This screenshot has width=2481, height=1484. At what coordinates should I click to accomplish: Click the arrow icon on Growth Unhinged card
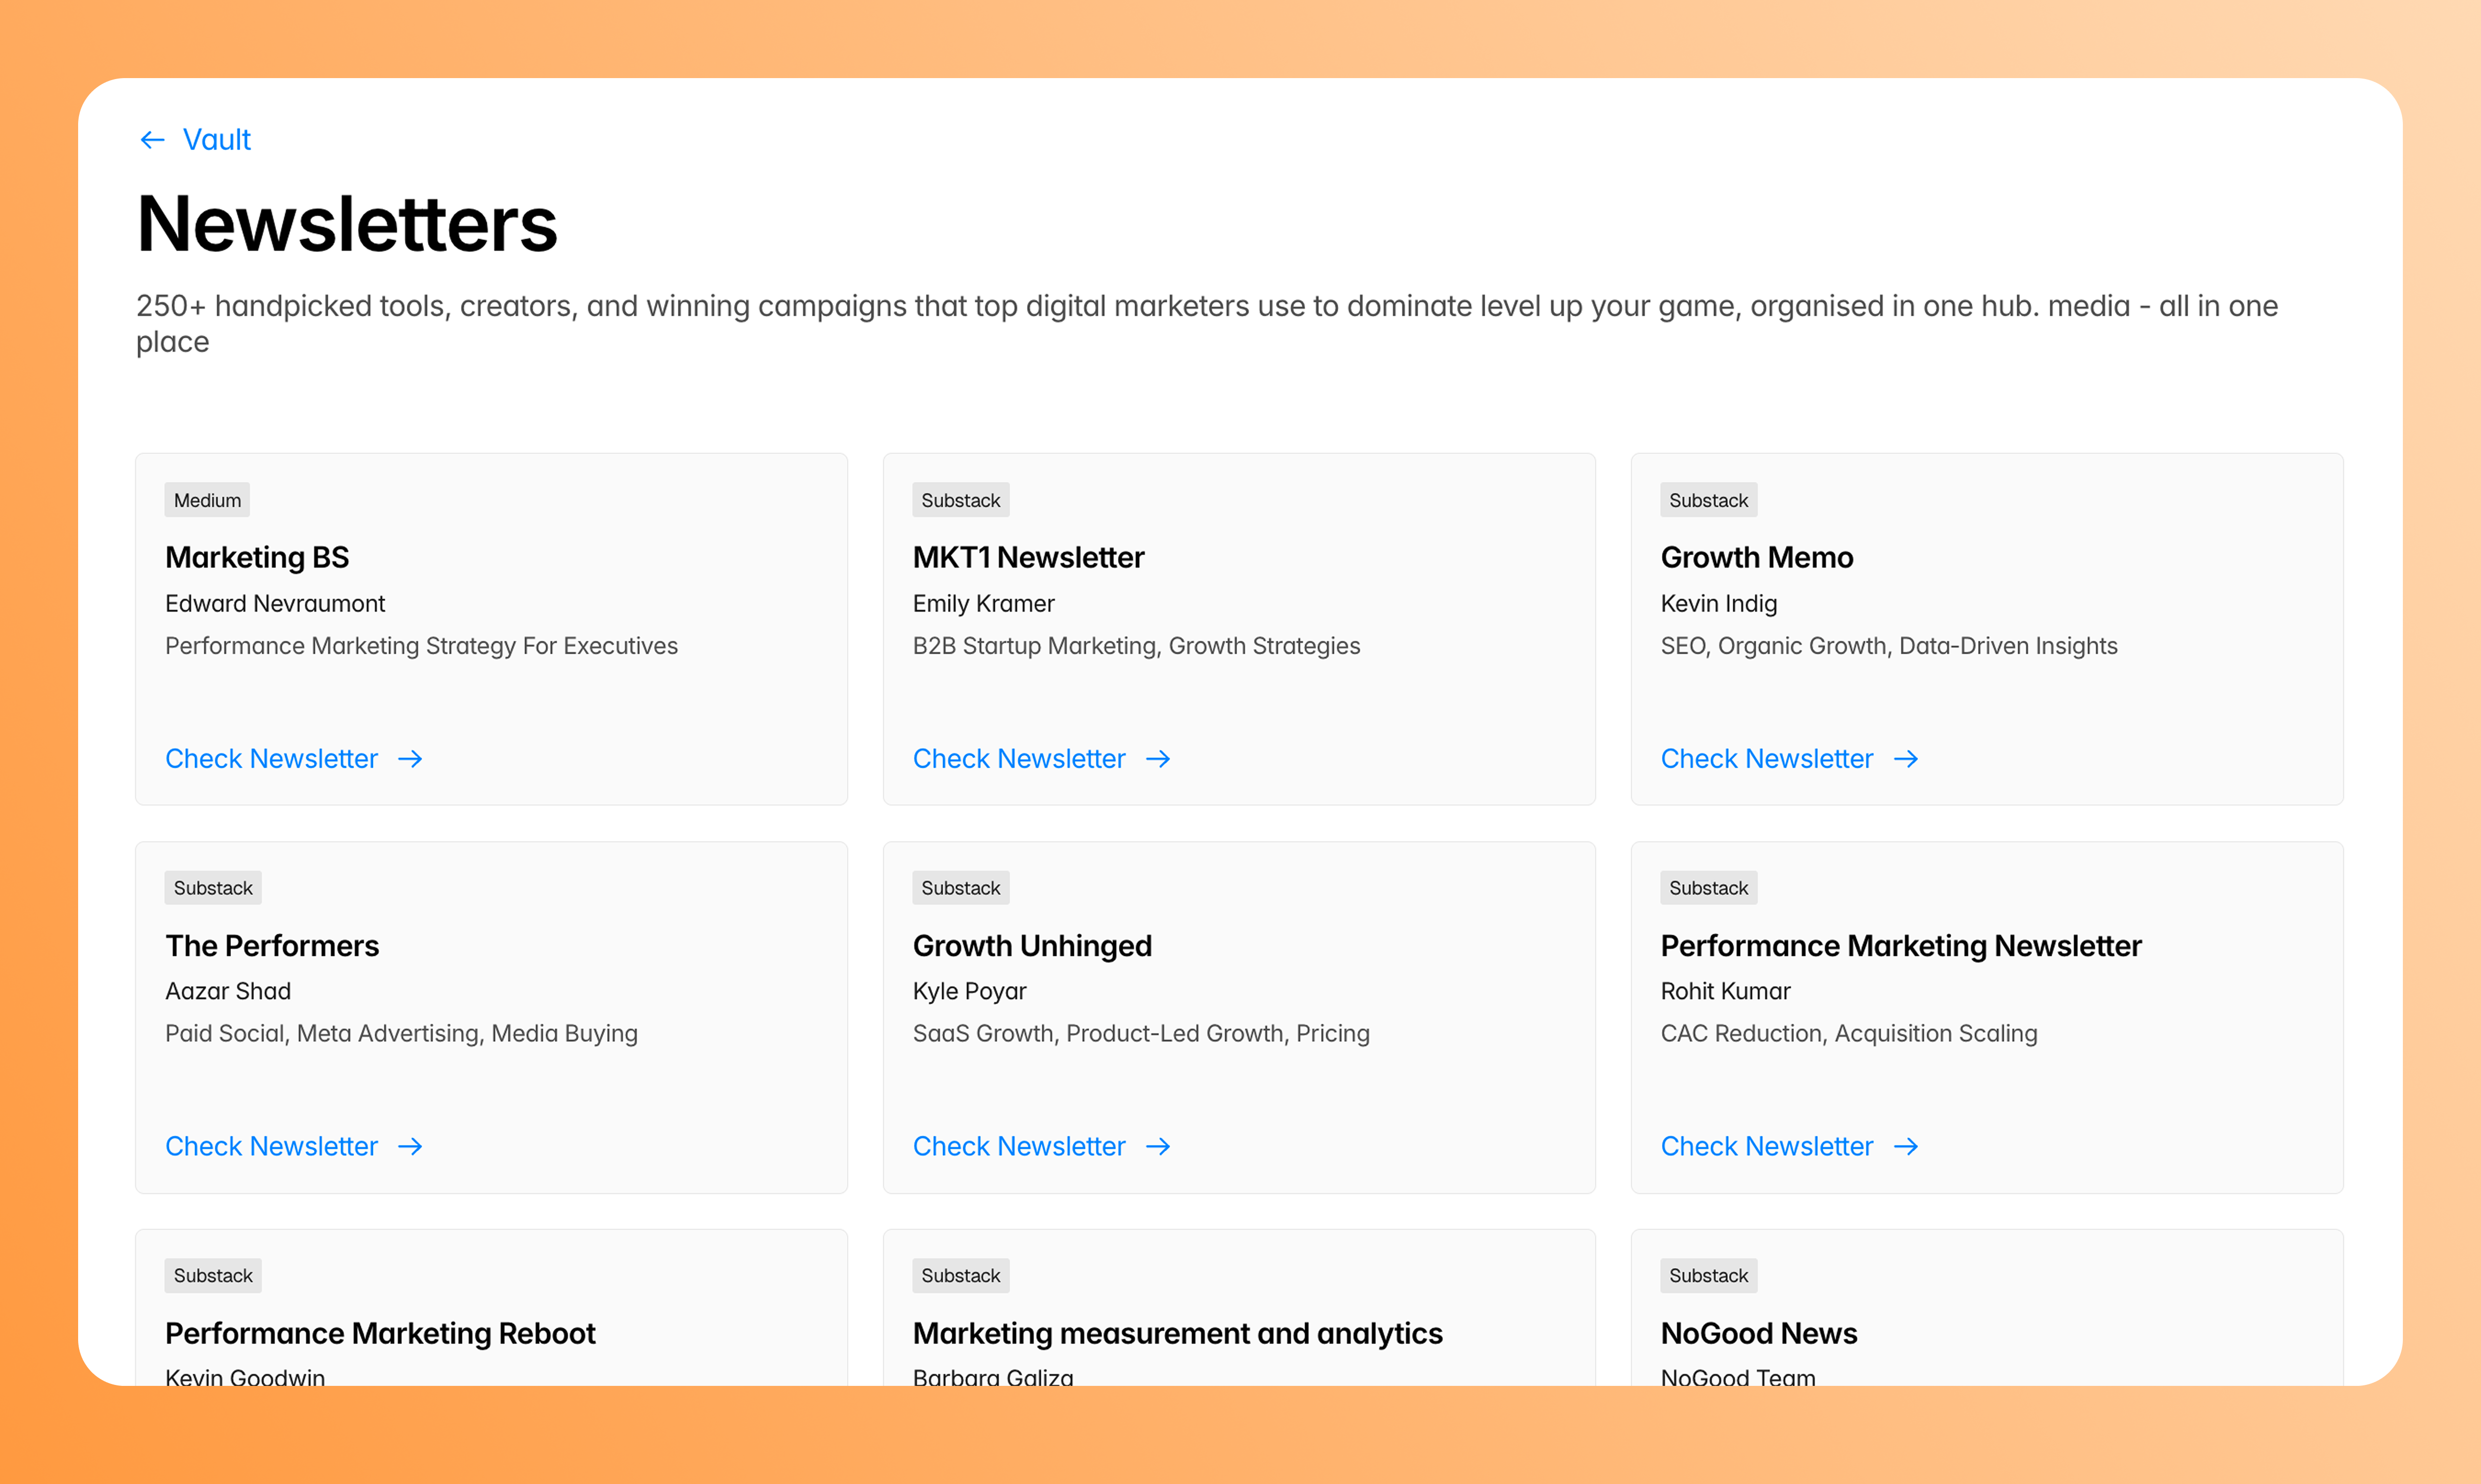1158,1147
